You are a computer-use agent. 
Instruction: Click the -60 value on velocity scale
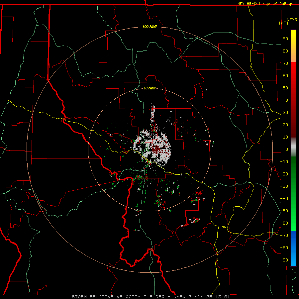[284, 223]
